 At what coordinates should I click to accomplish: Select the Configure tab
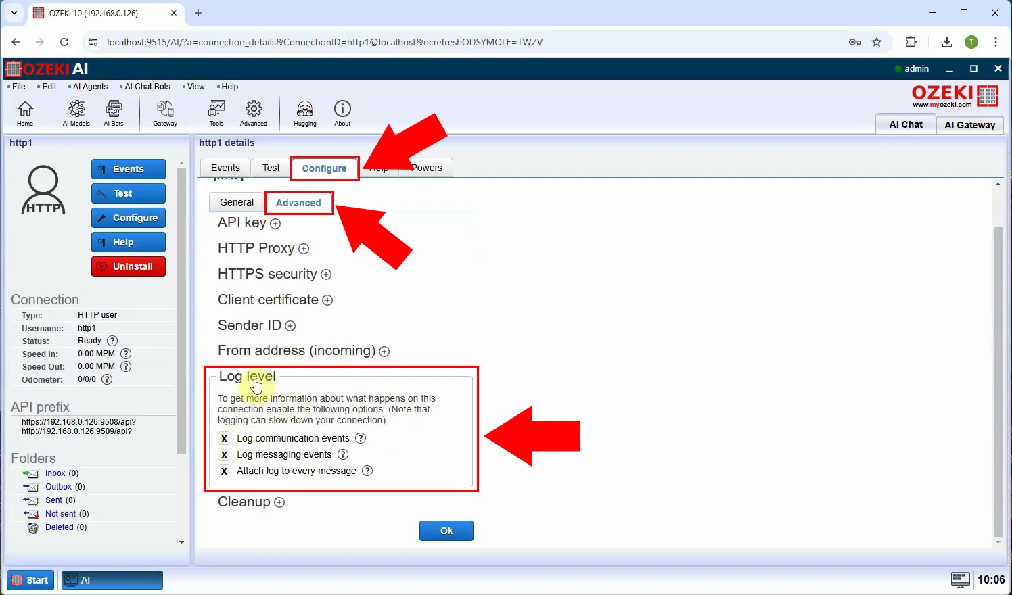click(325, 168)
